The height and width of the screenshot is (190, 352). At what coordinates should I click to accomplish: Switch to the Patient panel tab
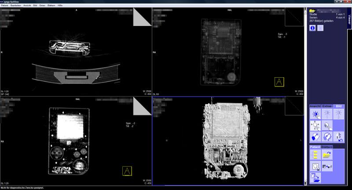click(315, 147)
